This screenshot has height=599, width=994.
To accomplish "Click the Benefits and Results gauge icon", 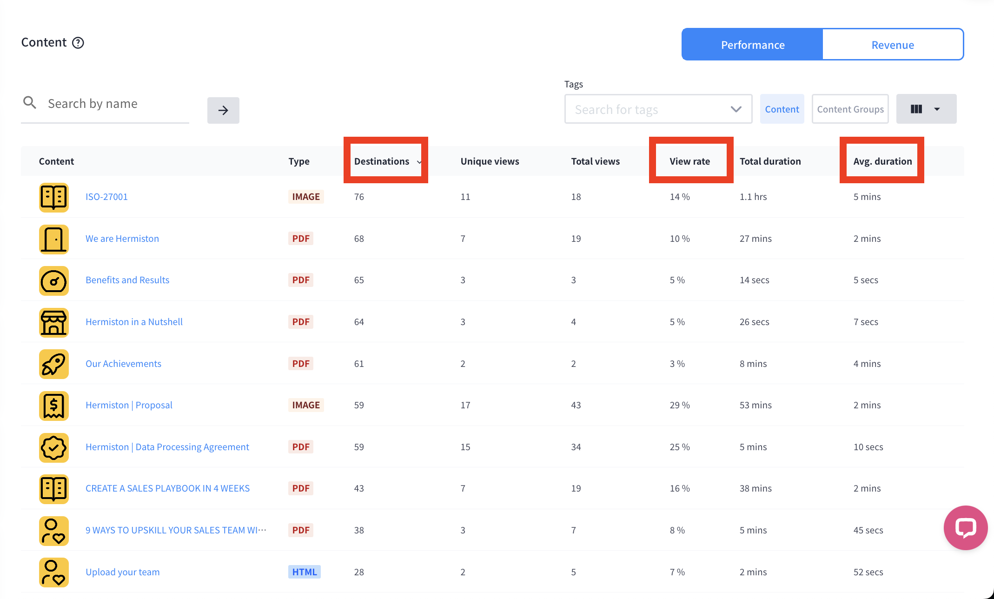I will pyautogui.click(x=54, y=281).
